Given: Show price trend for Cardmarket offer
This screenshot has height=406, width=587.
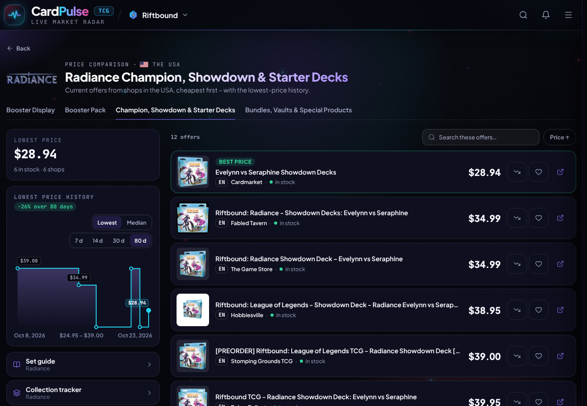Looking at the screenshot, I should pos(517,172).
